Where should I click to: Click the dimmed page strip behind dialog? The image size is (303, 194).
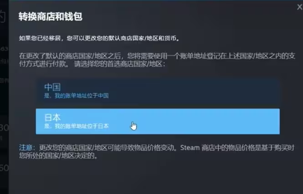click(4, 97)
